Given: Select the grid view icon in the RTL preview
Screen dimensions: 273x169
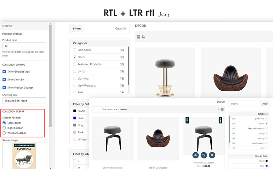Looking at the screenshot, I should click(x=222, y=109).
